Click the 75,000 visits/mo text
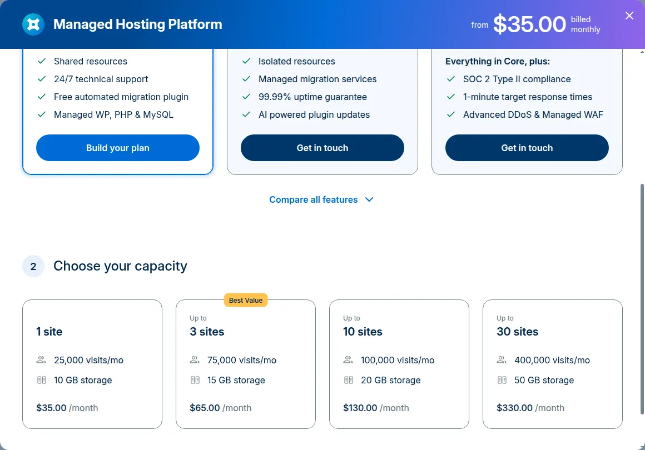The image size is (645, 450). coord(242,361)
